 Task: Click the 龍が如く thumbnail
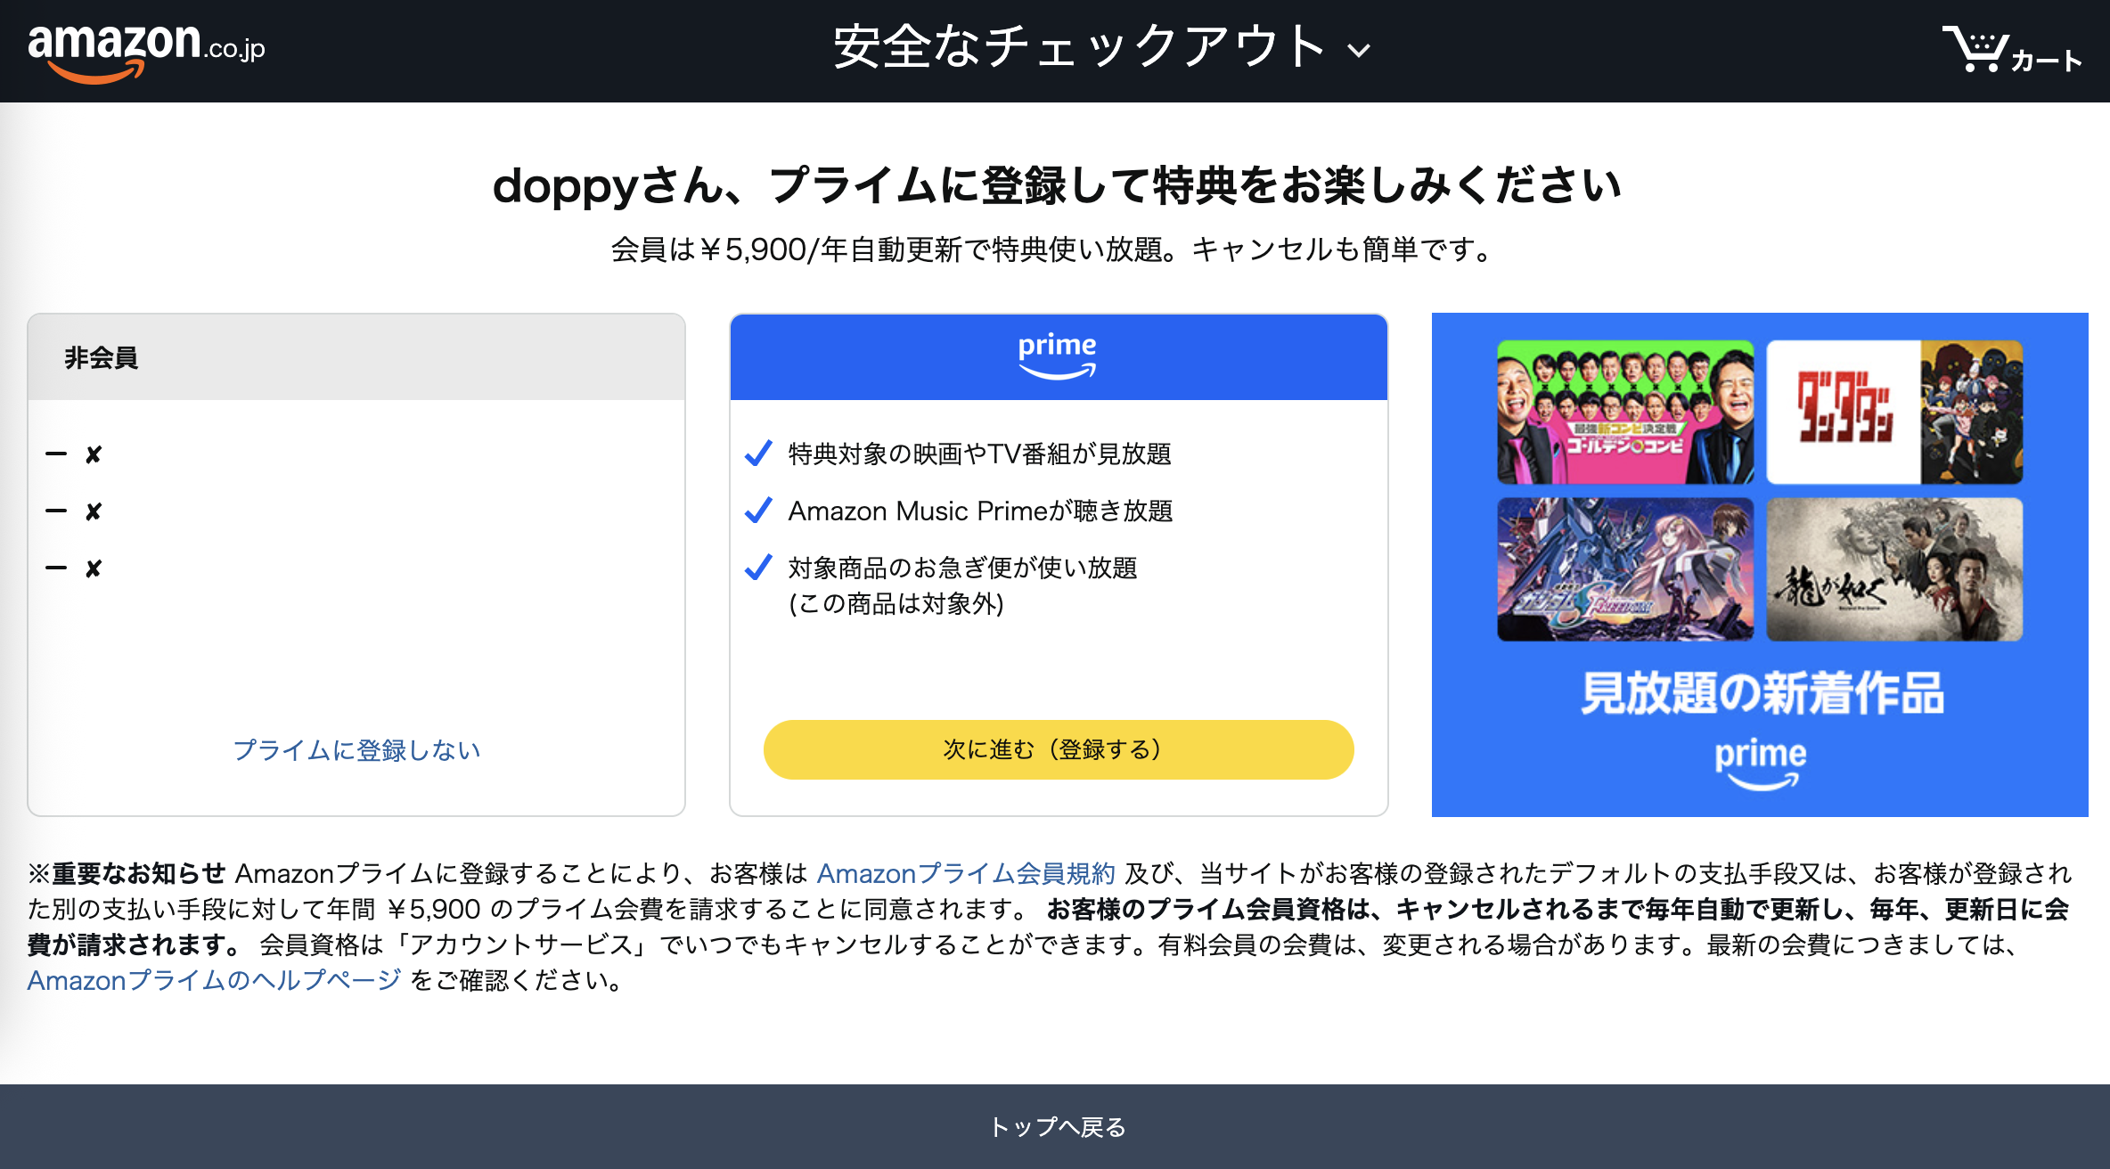point(1894,569)
